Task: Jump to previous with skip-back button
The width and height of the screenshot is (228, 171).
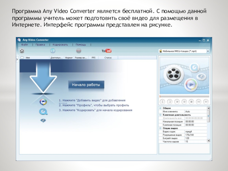Action: click(x=199, y=102)
